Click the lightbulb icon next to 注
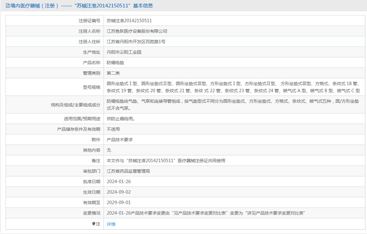 [x=94, y=224]
